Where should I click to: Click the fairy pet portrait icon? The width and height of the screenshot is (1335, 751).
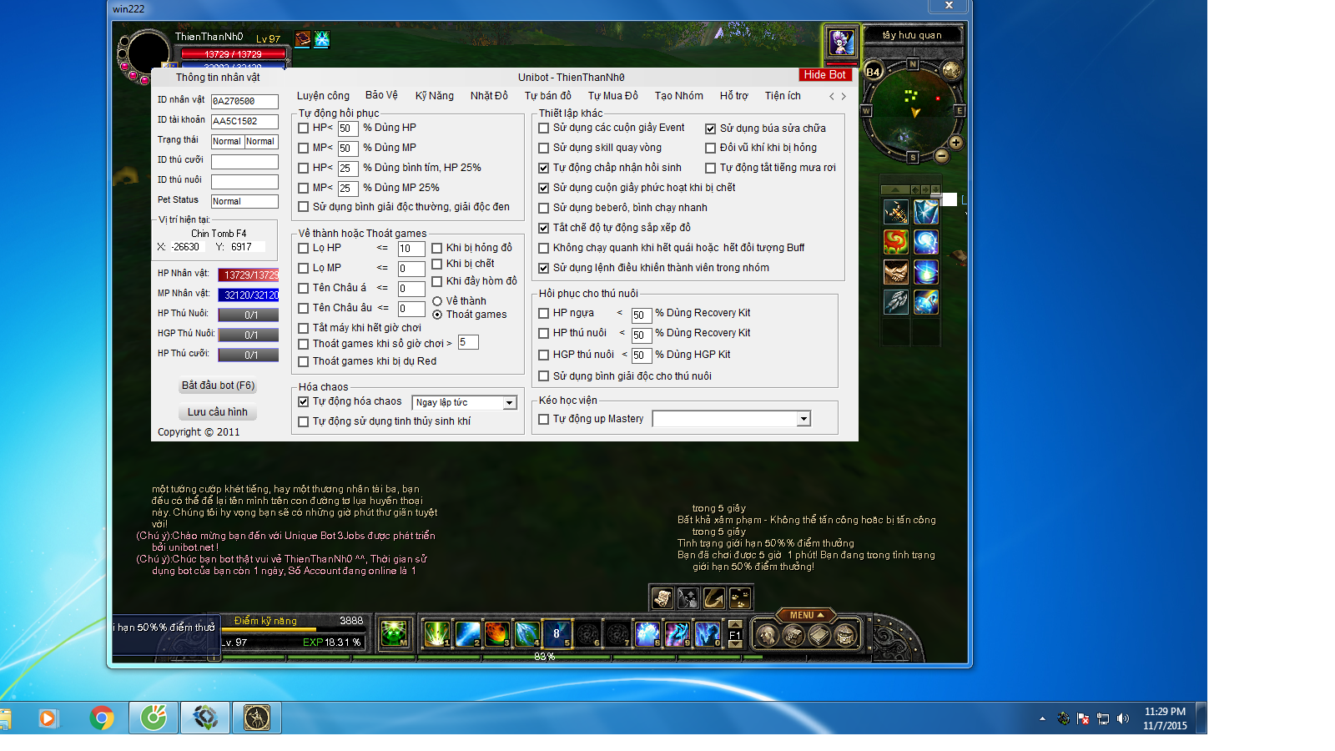coord(841,42)
